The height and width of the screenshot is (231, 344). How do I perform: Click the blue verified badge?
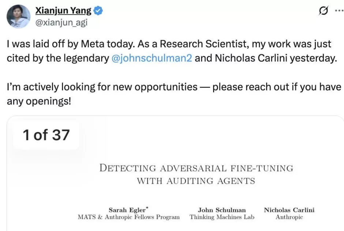pos(98,11)
